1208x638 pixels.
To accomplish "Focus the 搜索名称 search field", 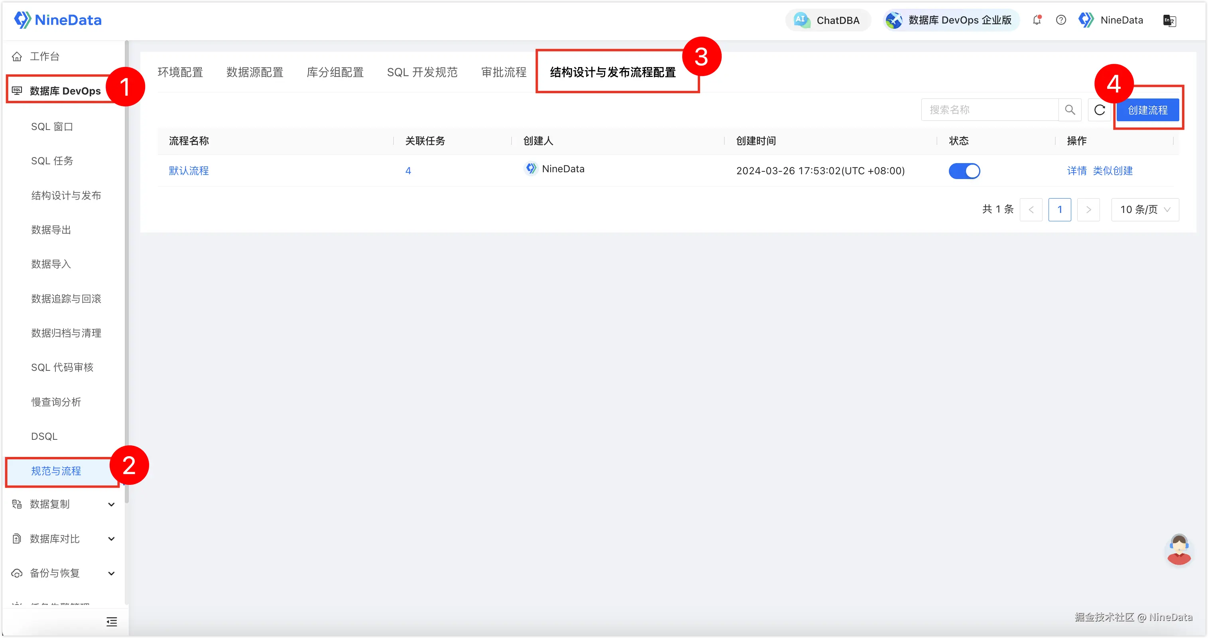I will tap(990, 110).
